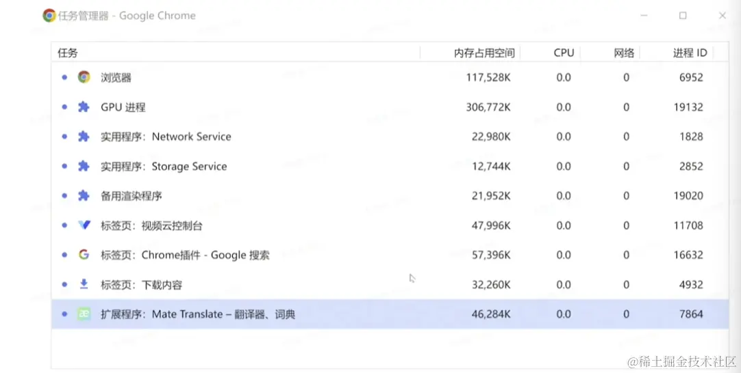Viewport: 741px width, 373px height.
Task: Select 实用程序：Network Service row
Action: (390, 136)
